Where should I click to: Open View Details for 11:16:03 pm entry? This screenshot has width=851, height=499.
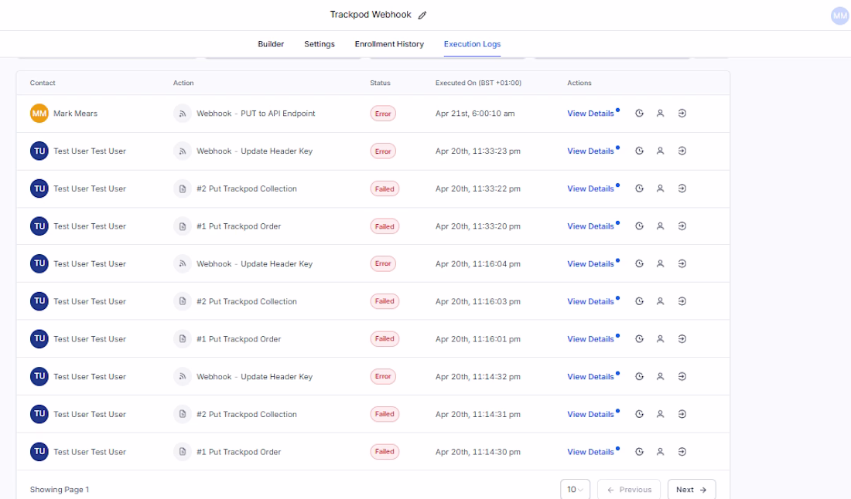pyautogui.click(x=590, y=302)
